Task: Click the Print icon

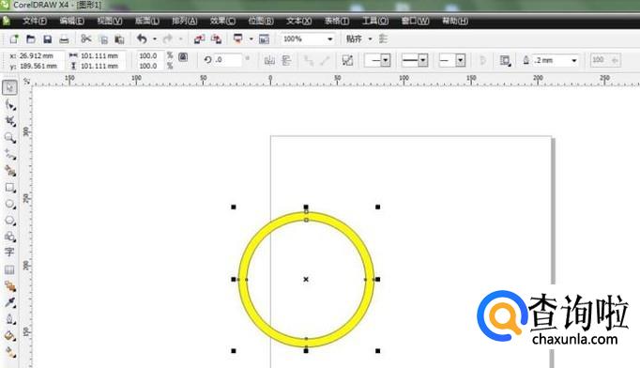Action: 64,39
